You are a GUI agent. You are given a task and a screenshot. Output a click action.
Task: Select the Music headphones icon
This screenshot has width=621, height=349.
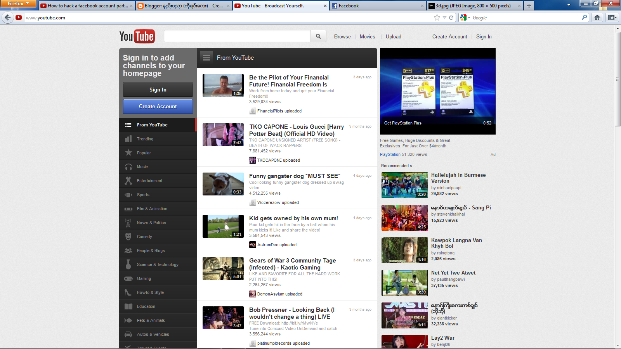[128, 167]
